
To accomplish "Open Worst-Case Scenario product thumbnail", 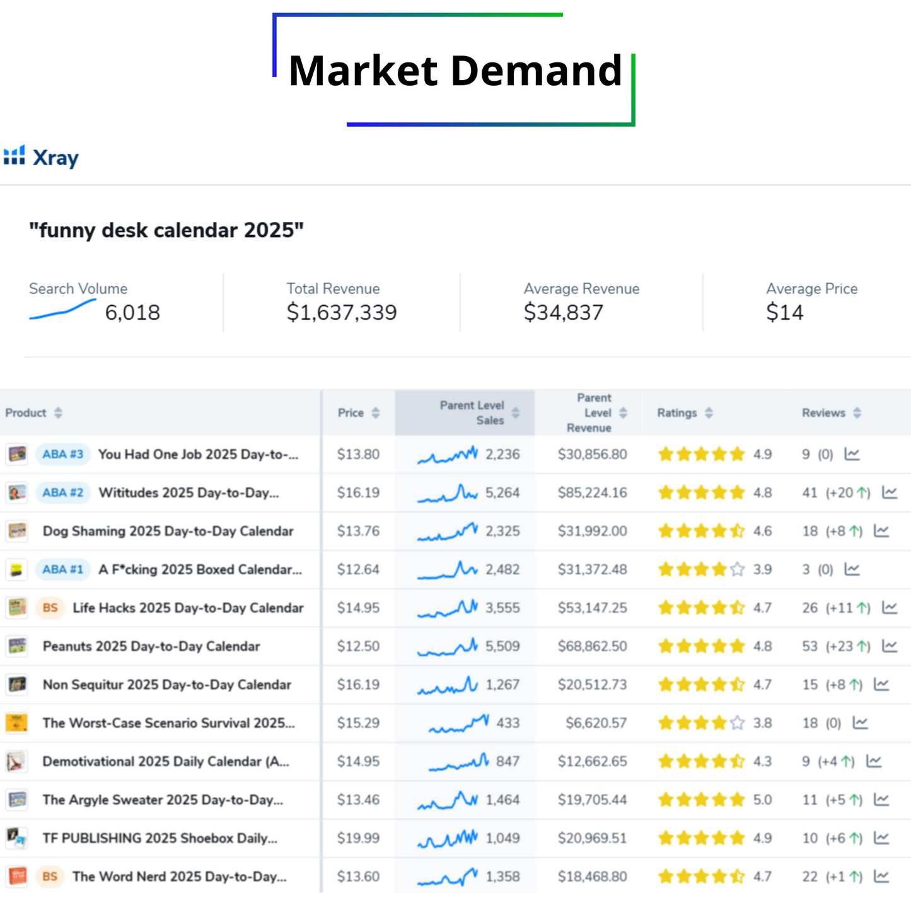I will [x=17, y=723].
